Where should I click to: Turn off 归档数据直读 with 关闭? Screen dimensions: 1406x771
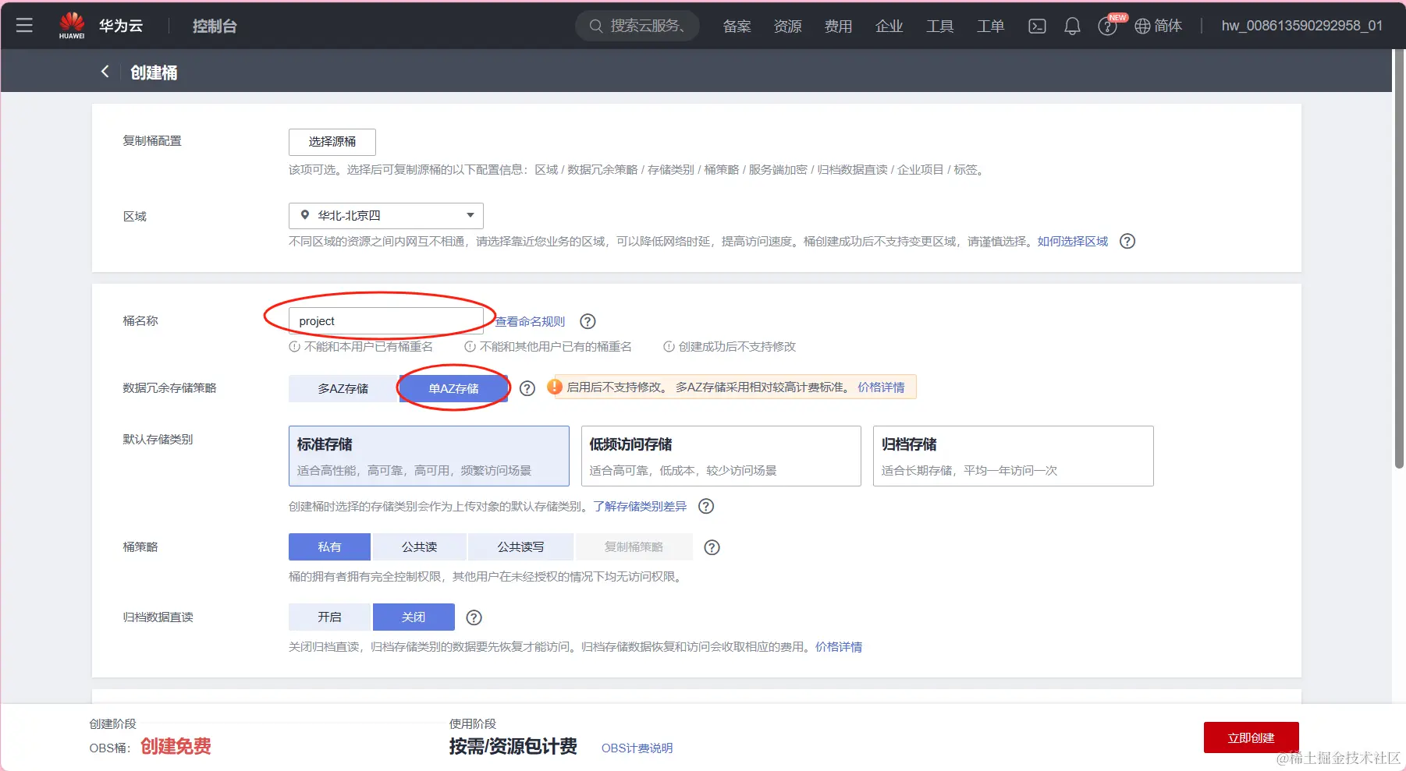pos(414,617)
